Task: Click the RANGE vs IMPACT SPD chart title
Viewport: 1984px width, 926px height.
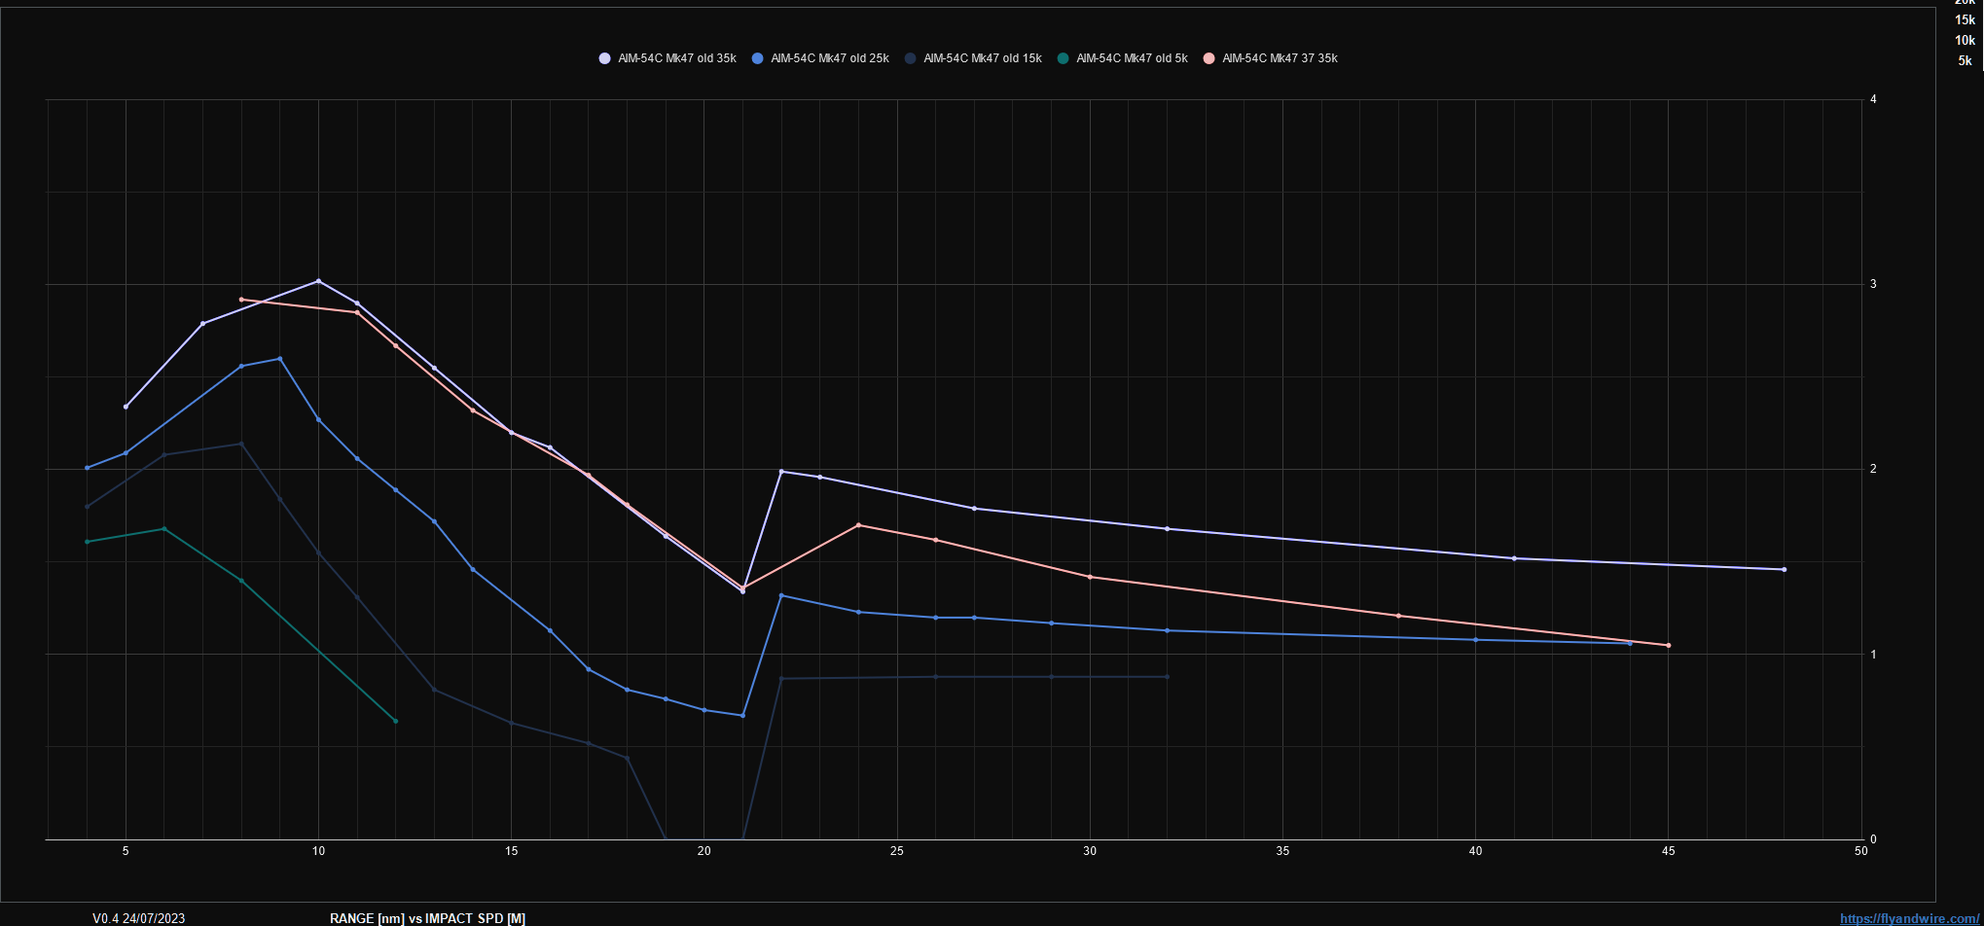Action: click(427, 918)
